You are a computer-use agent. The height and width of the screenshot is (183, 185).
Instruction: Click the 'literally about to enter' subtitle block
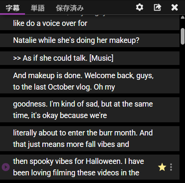click(x=90, y=138)
